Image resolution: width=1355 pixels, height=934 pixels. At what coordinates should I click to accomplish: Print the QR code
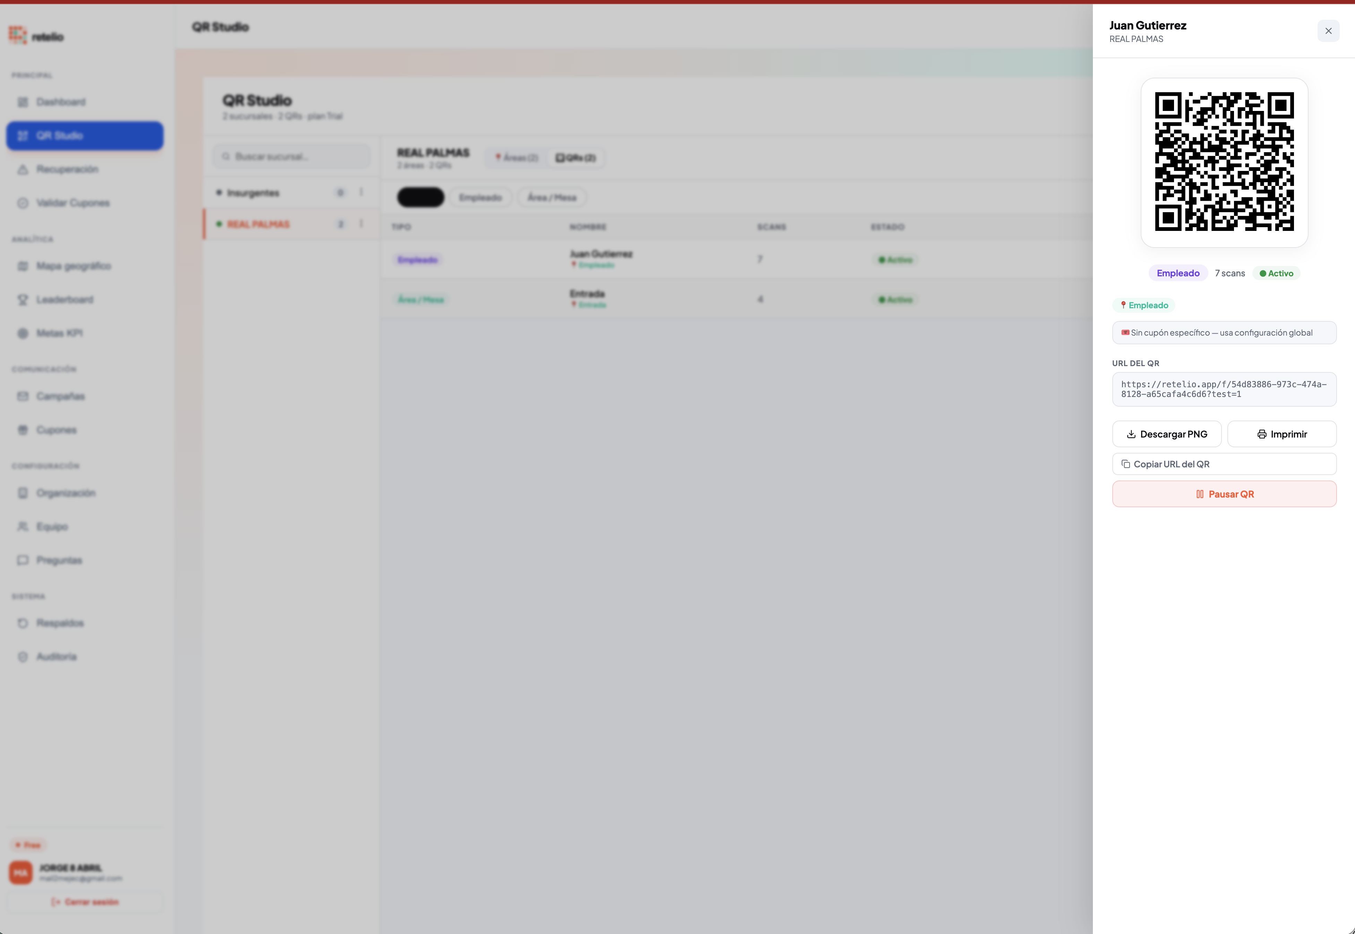click(1282, 434)
